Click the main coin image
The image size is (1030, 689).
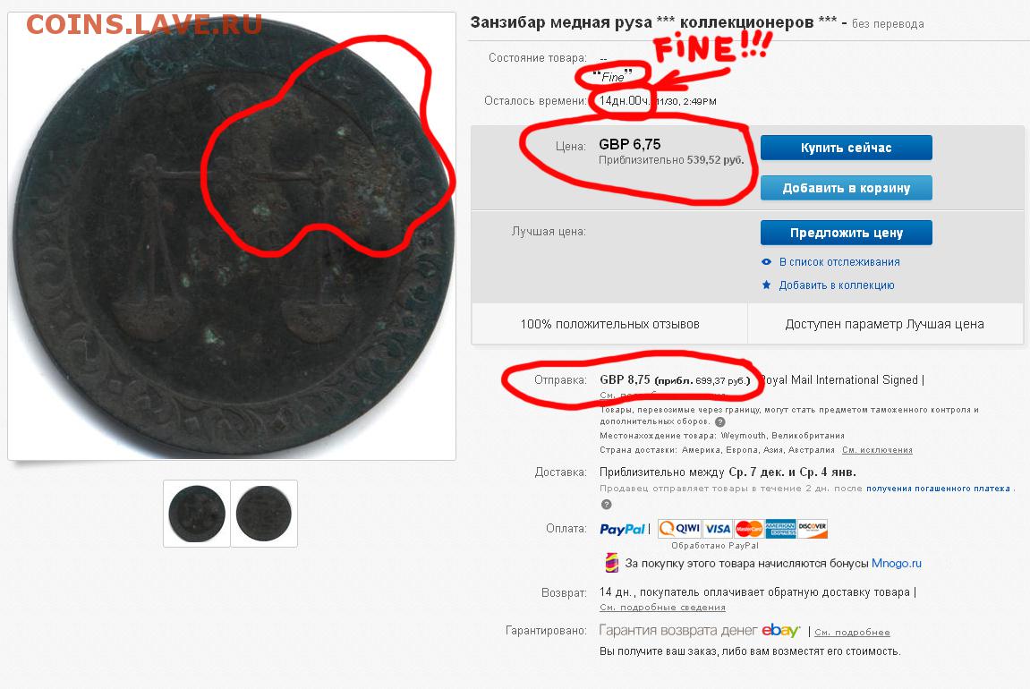(232, 236)
